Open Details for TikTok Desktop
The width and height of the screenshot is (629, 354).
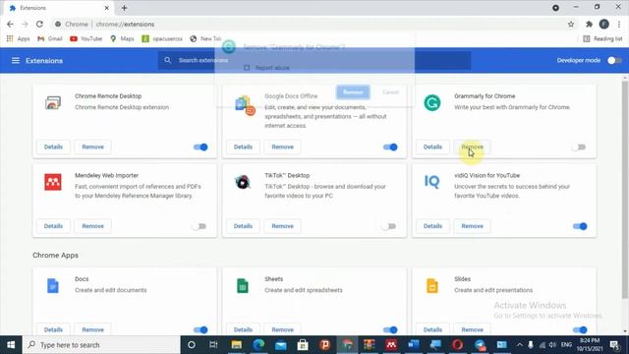point(243,226)
